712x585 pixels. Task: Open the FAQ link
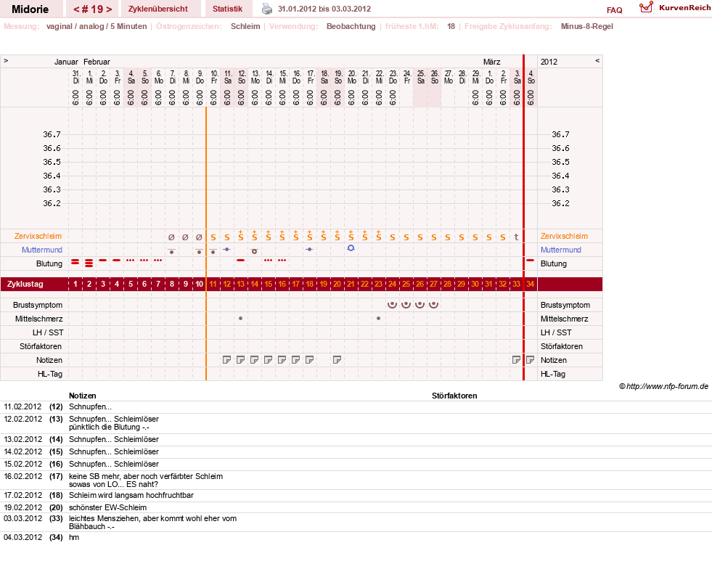pyautogui.click(x=614, y=10)
